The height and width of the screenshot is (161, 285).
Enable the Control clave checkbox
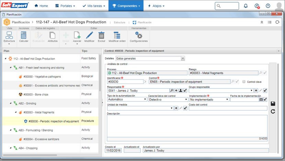pyautogui.click(x=244, y=82)
